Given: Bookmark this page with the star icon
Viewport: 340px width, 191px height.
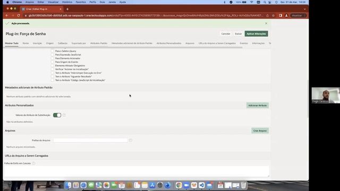Looking at the screenshot, I should (273, 15).
